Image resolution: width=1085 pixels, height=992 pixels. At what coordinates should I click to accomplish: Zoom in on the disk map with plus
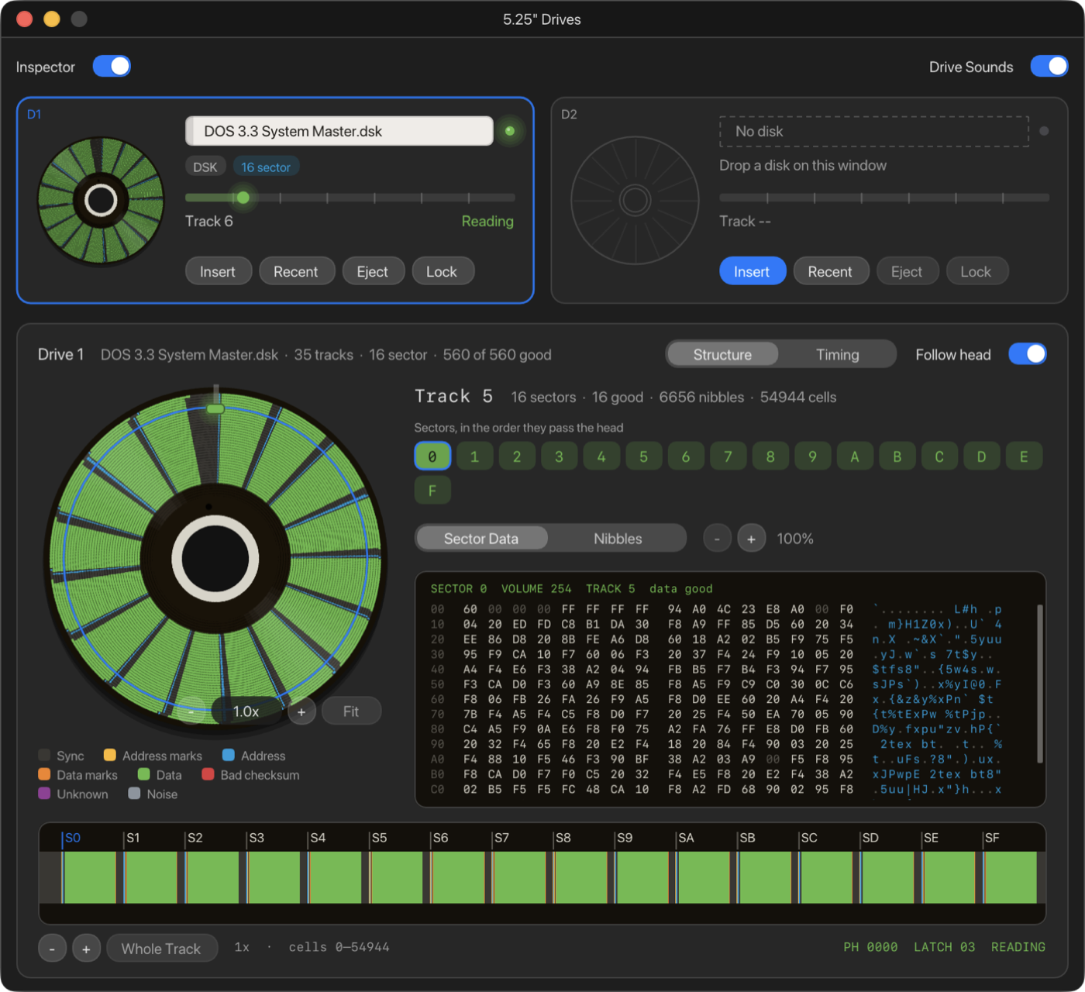click(301, 711)
